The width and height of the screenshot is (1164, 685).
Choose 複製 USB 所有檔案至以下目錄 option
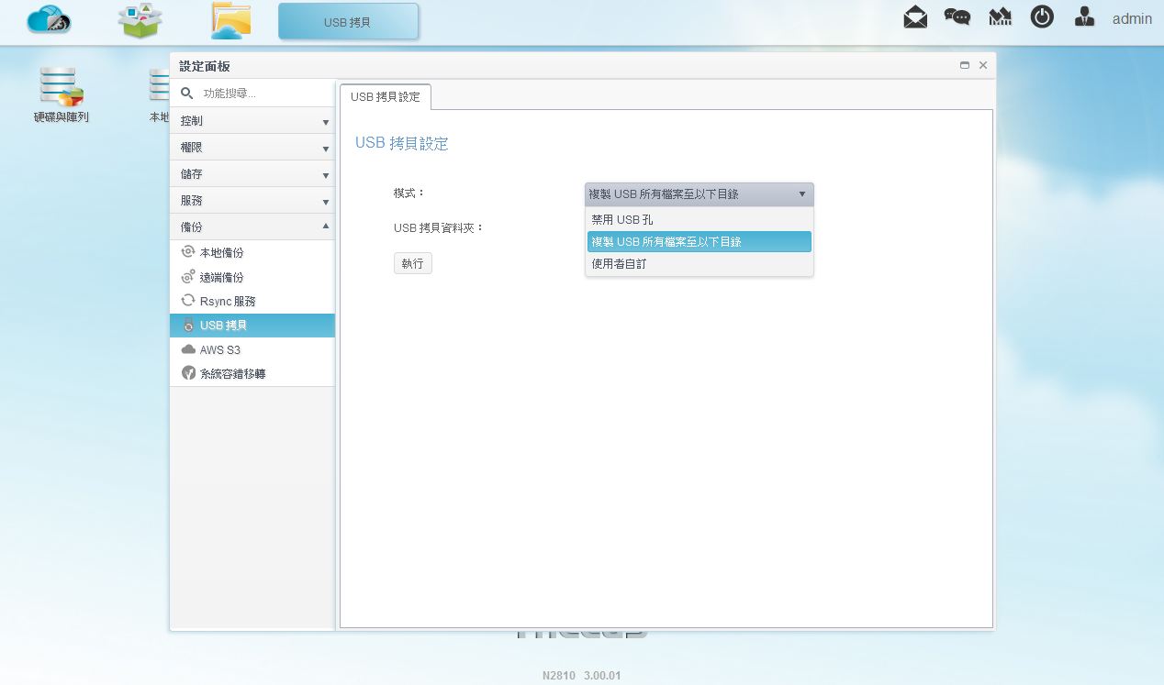pos(700,241)
